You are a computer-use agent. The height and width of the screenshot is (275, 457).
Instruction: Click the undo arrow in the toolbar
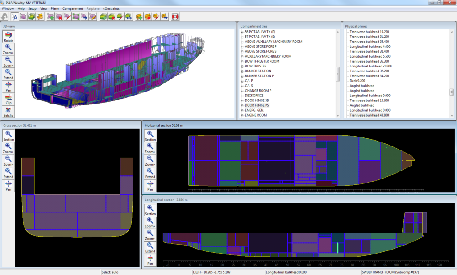(x=4, y=17)
